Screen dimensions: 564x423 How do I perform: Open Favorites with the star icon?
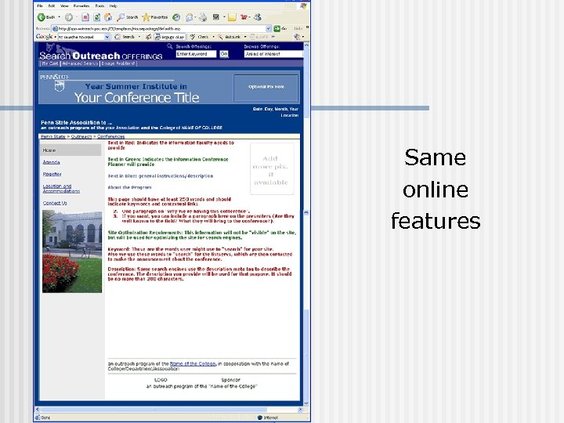coord(154,17)
